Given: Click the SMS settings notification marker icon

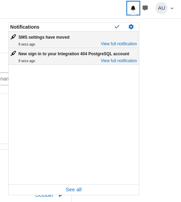Looking at the screenshot, I should (x=13, y=37).
